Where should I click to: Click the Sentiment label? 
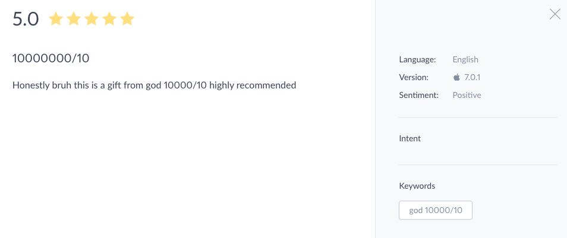(x=419, y=96)
